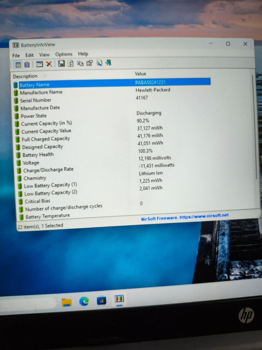This screenshot has width=262, height=350.
Task: Click the 2,041 mWh value
Action: [x=151, y=188]
